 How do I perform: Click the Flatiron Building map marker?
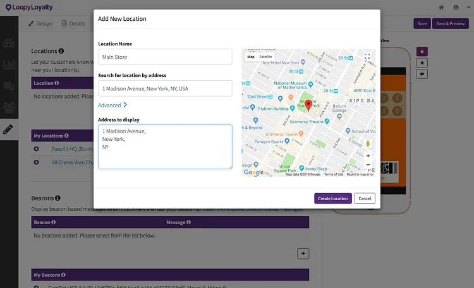pyautogui.click(x=292, y=108)
